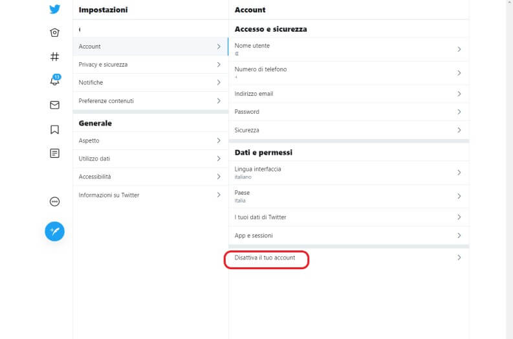Click chevron next to Accessibilità
The height and width of the screenshot is (339, 513).
tap(219, 177)
